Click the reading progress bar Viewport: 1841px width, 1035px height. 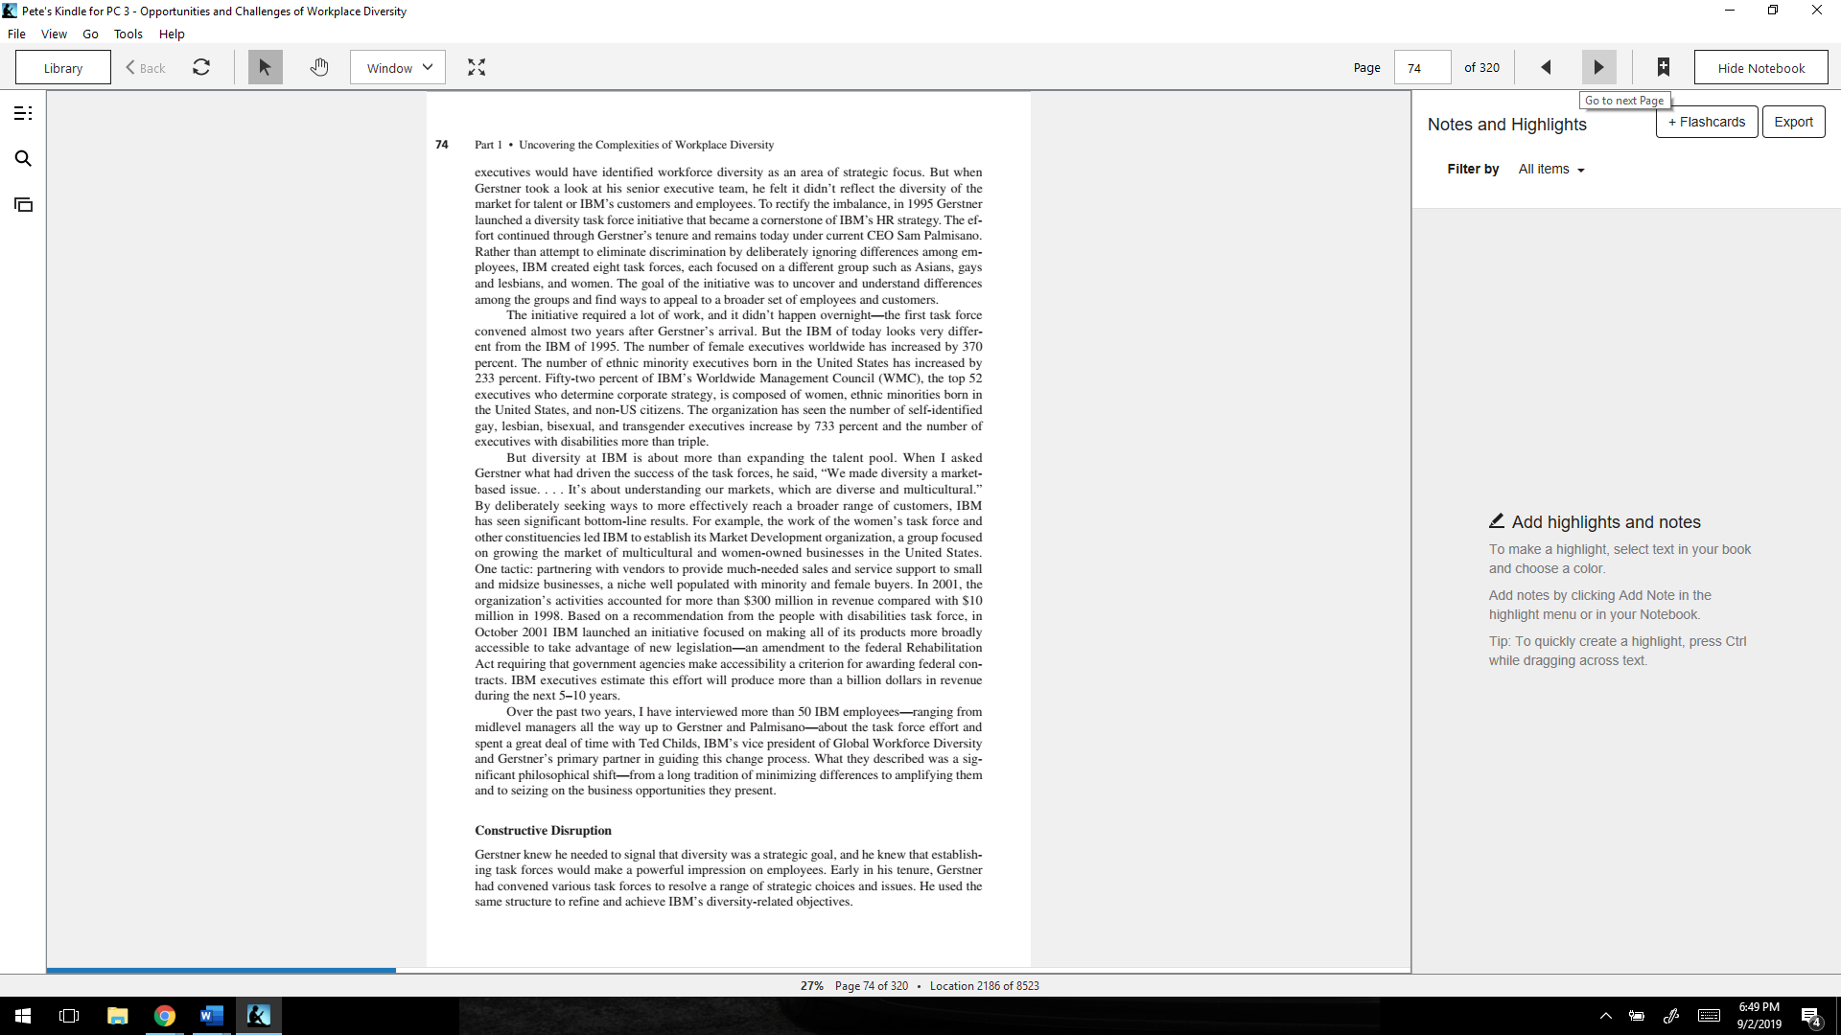(728, 971)
